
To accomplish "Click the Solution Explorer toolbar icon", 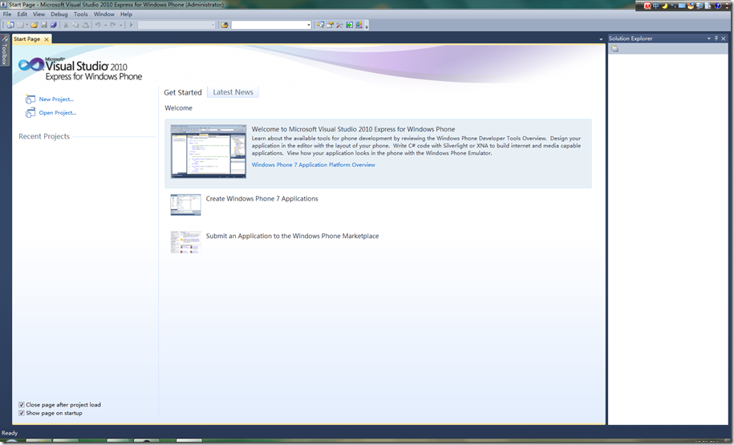I will (320, 25).
